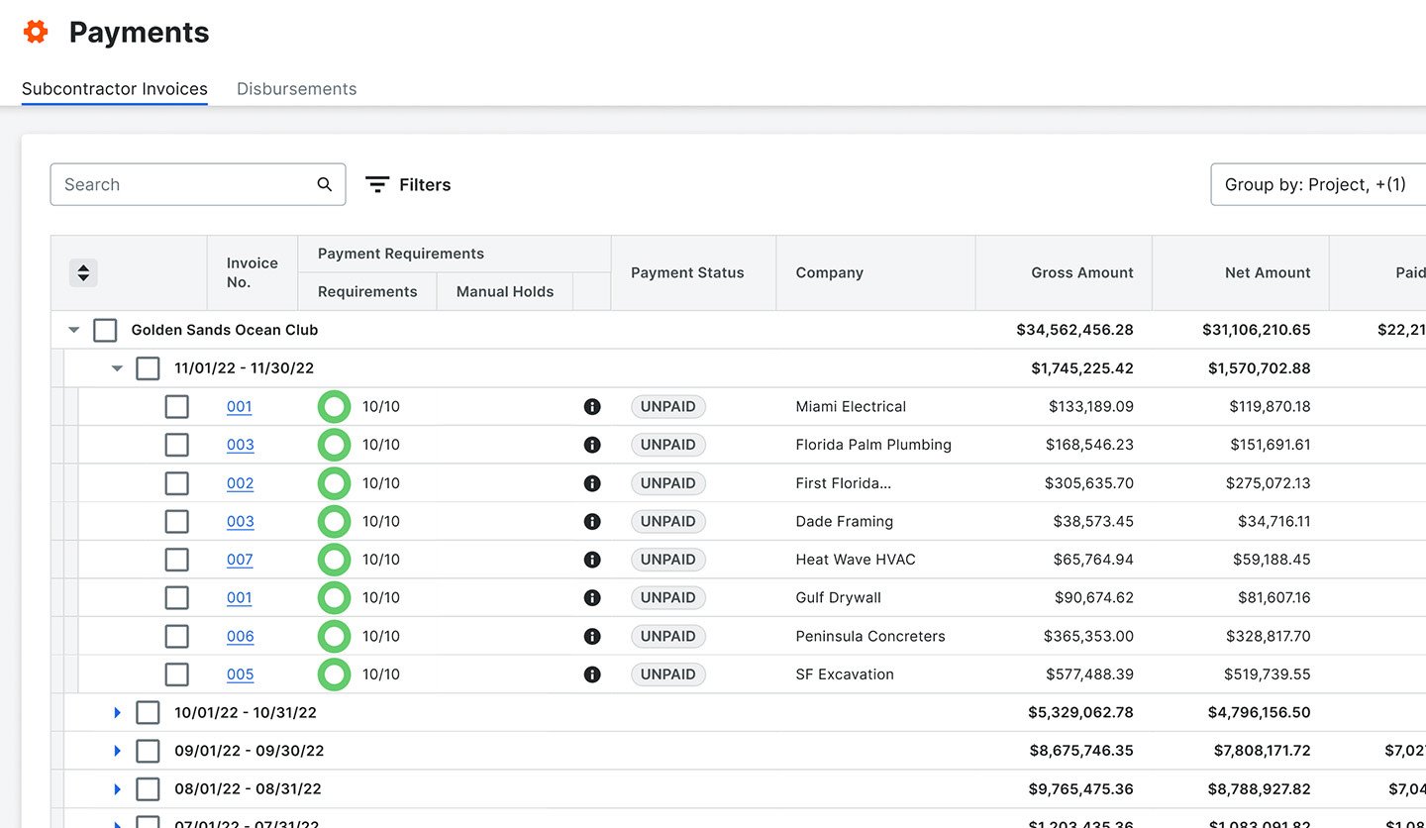Check the 11/01/22 - 11/30/22 period checkbox
This screenshot has width=1426, height=828.
pyautogui.click(x=148, y=367)
